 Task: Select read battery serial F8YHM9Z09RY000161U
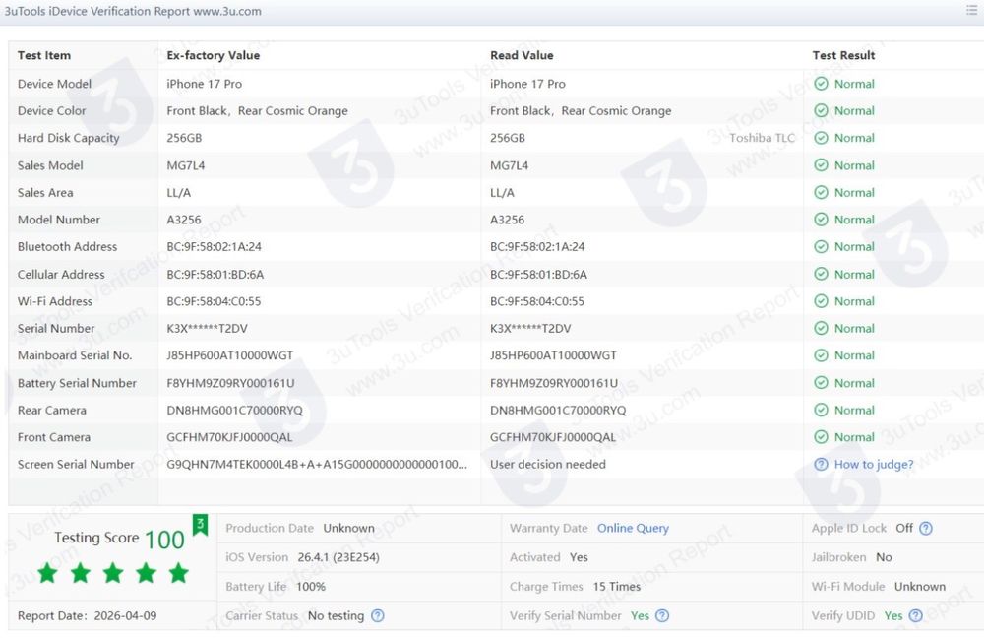(553, 382)
